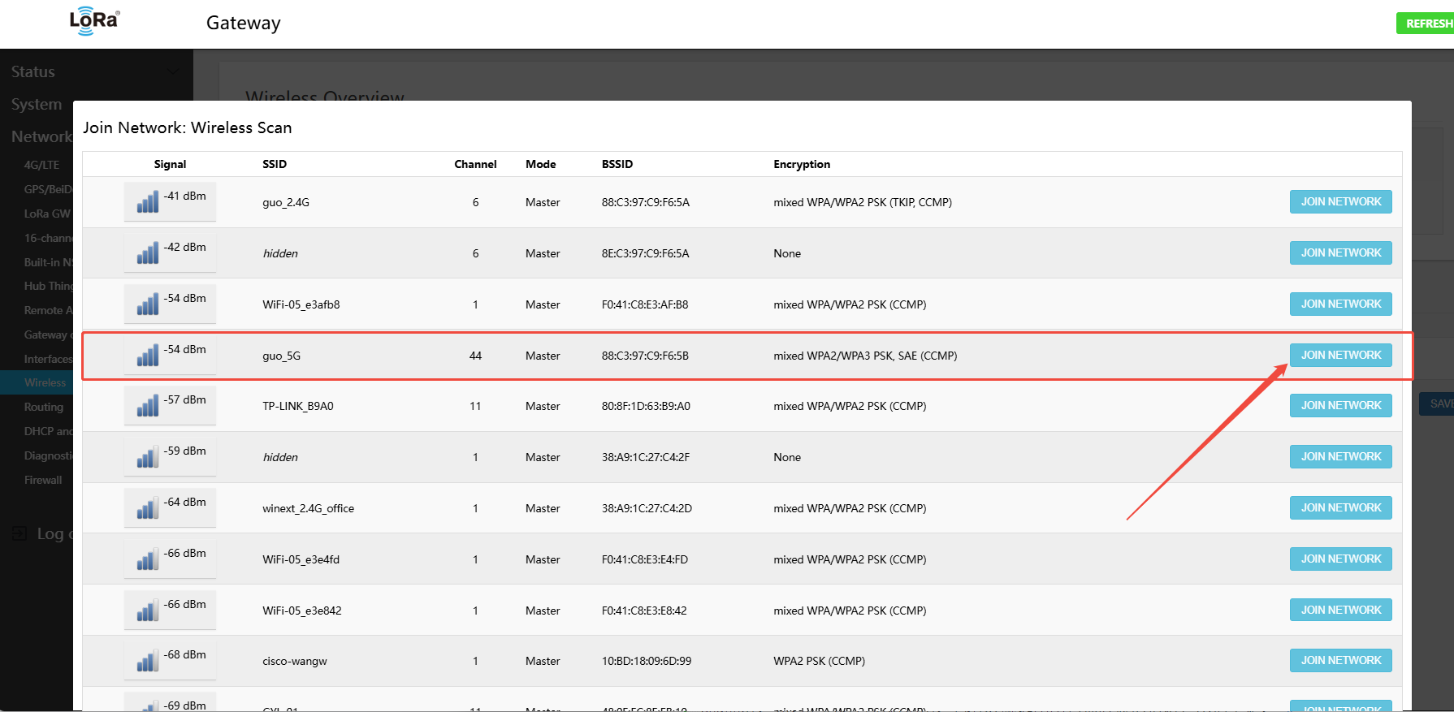This screenshot has height=712, width=1454.
Task: Click the SSID column header
Action: point(275,164)
